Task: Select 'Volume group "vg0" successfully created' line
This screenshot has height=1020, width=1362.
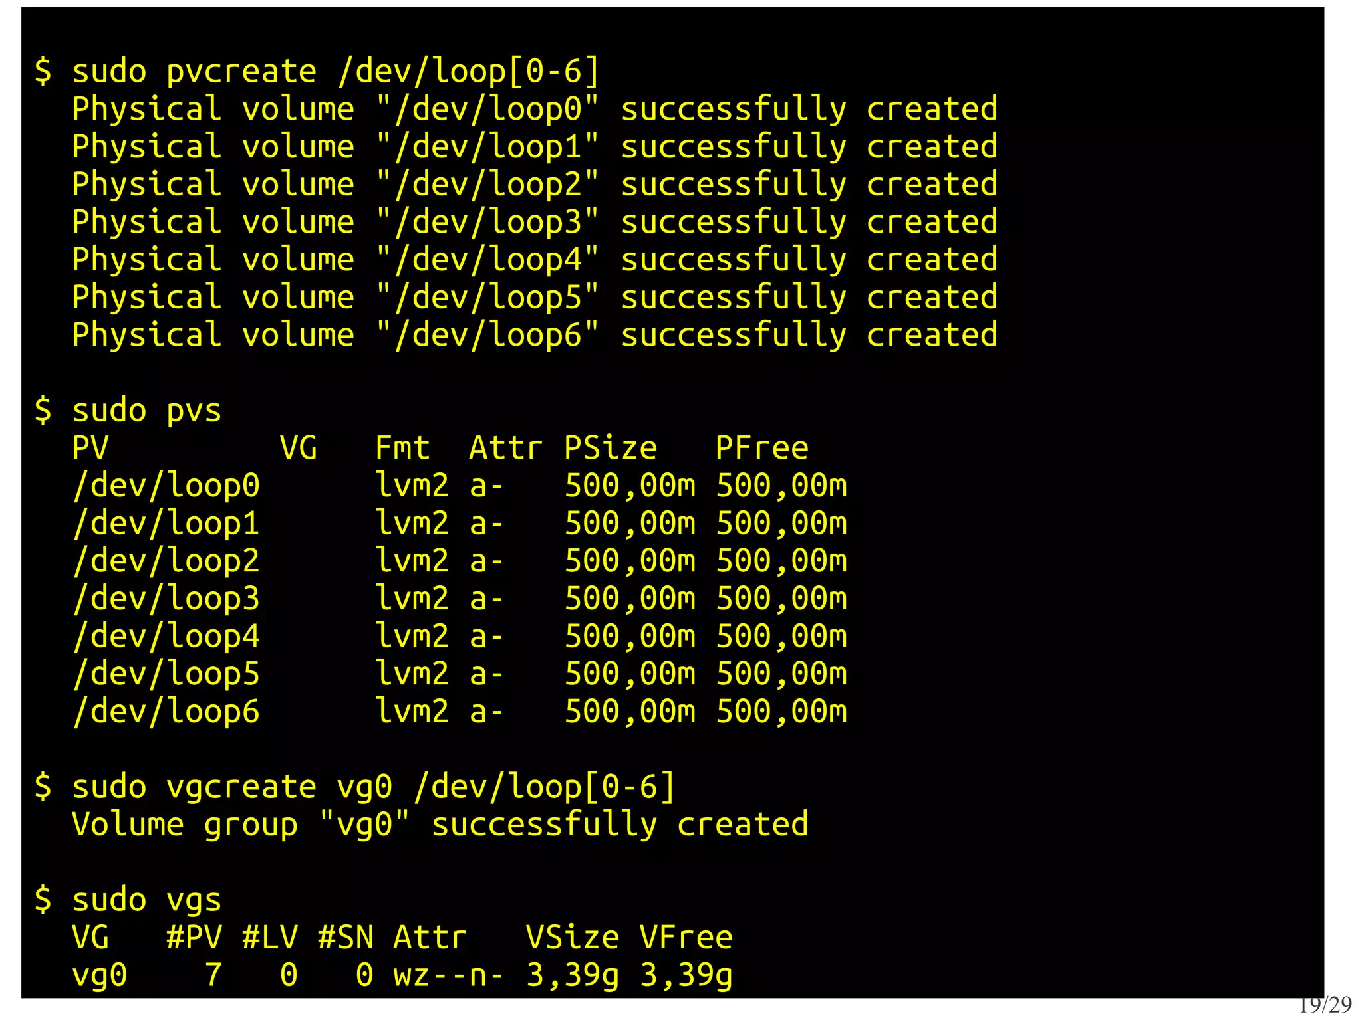Action: click(440, 825)
